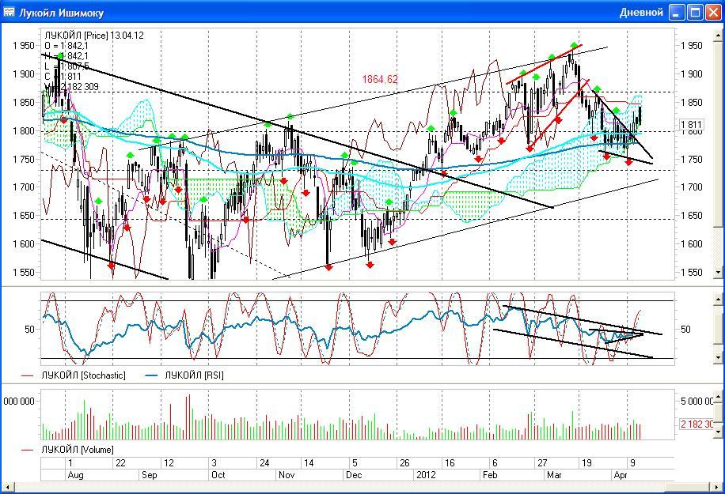This screenshot has height=494, width=725.
Task: Click the date tick '22' on time axis
Action: 120,463
